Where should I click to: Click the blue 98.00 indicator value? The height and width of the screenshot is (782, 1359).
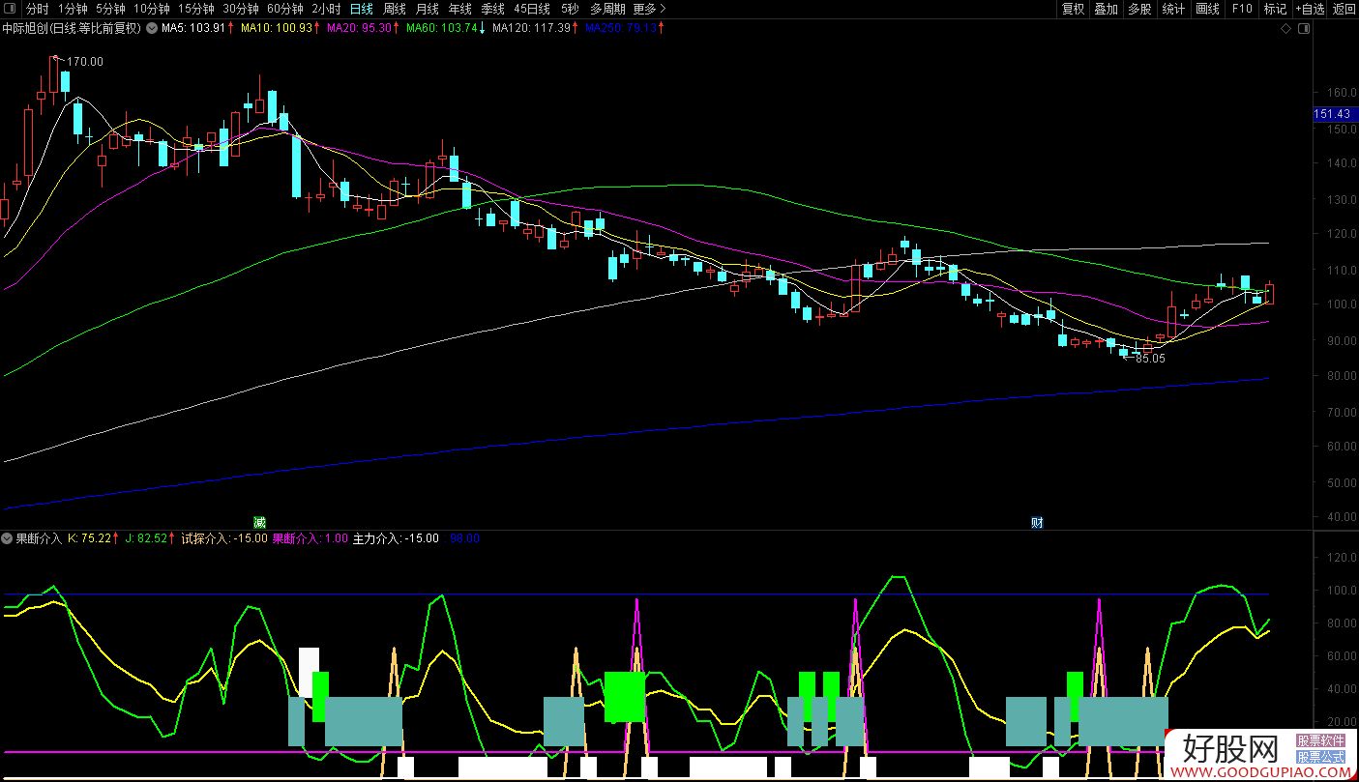465,538
